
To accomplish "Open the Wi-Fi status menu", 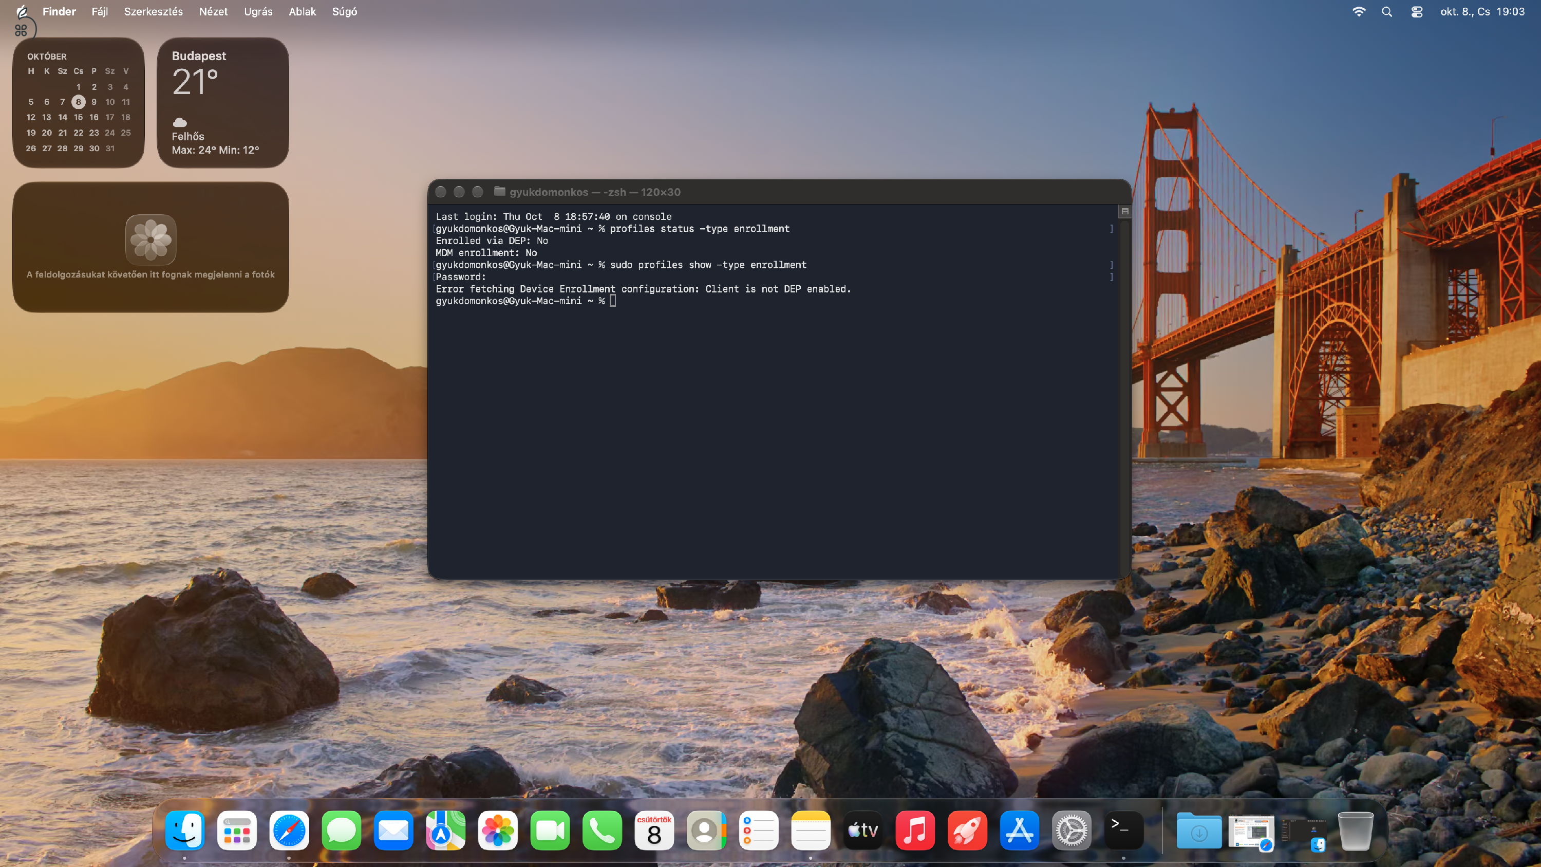I will click(x=1359, y=11).
